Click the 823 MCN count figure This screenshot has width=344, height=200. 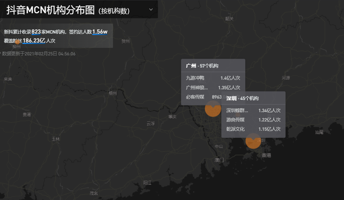click(x=36, y=32)
